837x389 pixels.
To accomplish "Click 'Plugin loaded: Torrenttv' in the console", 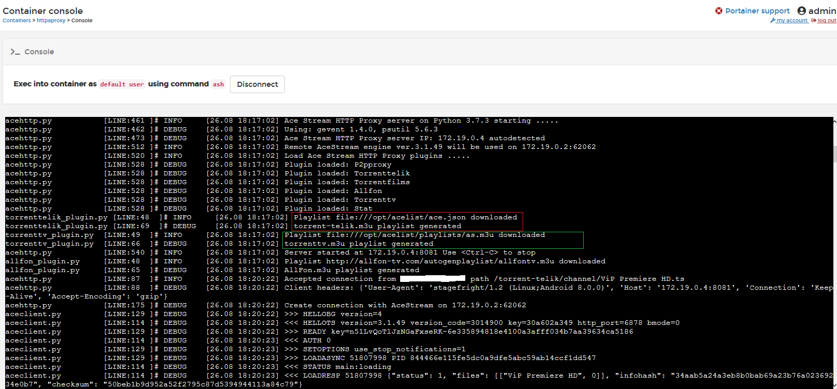I will pyautogui.click(x=340, y=200).
